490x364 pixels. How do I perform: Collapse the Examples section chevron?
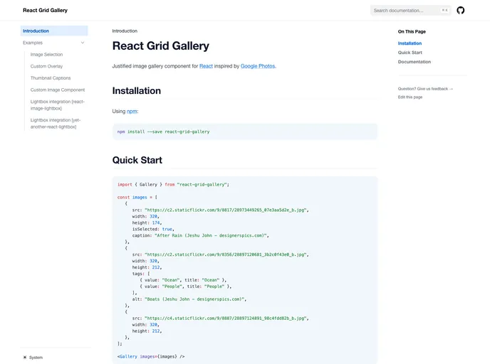(x=83, y=43)
